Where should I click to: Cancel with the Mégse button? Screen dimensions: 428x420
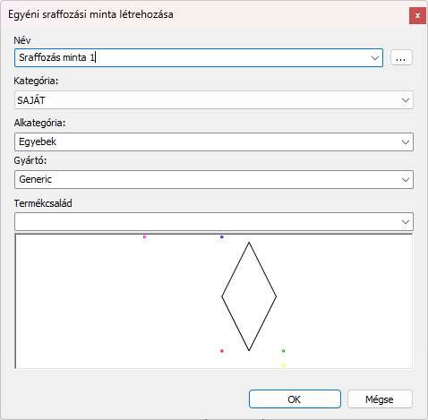pyautogui.click(x=380, y=399)
